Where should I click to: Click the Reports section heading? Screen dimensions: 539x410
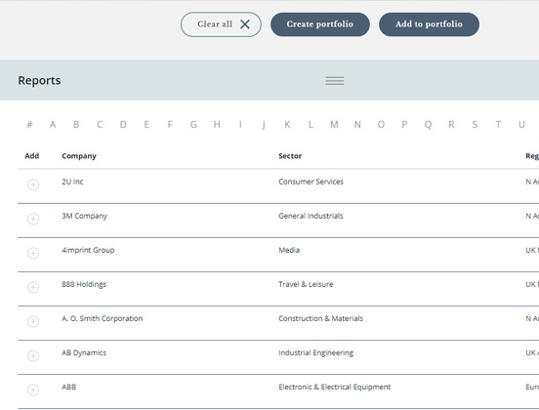[x=39, y=80]
